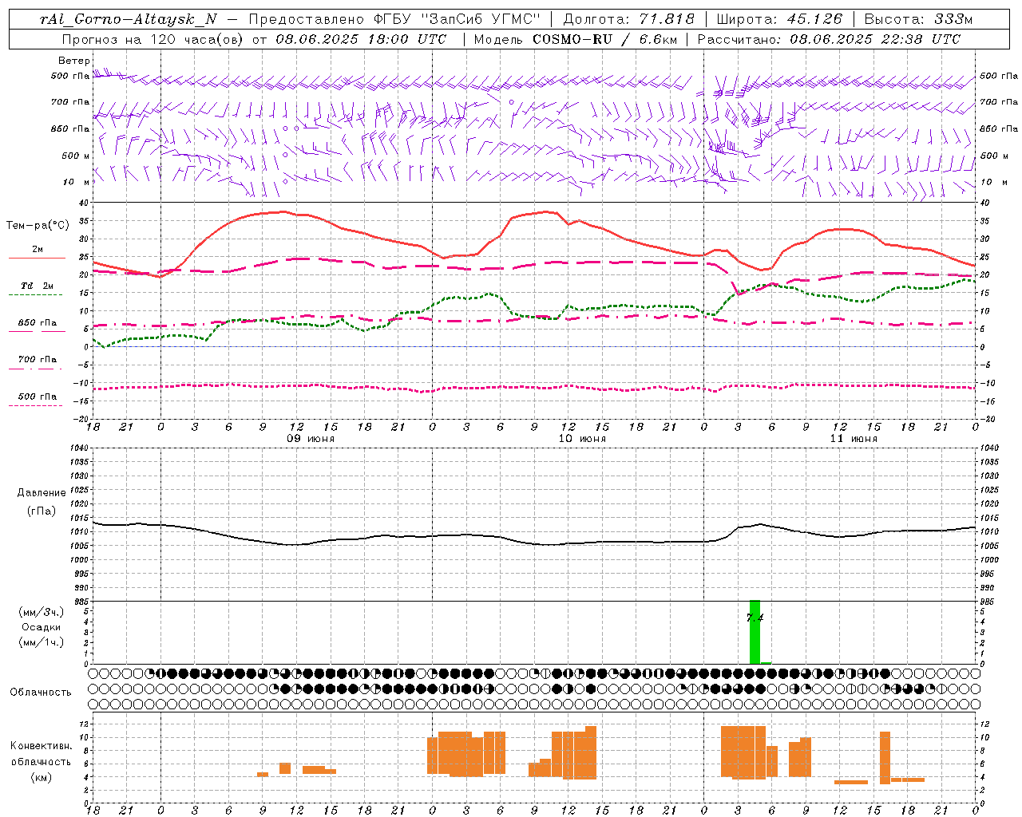This screenshot has width=1022, height=817.
Task: Click the Долгота: 71.818 longitude value
Action: coord(628,19)
